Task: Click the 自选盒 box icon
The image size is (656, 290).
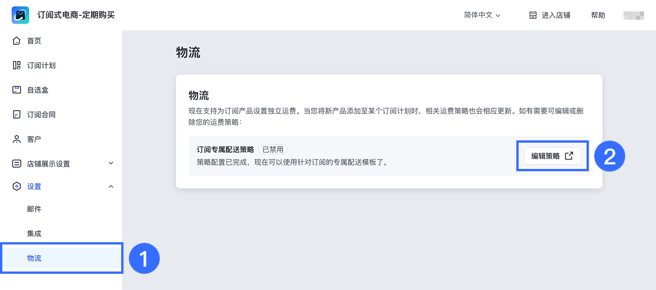Action: [x=16, y=89]
